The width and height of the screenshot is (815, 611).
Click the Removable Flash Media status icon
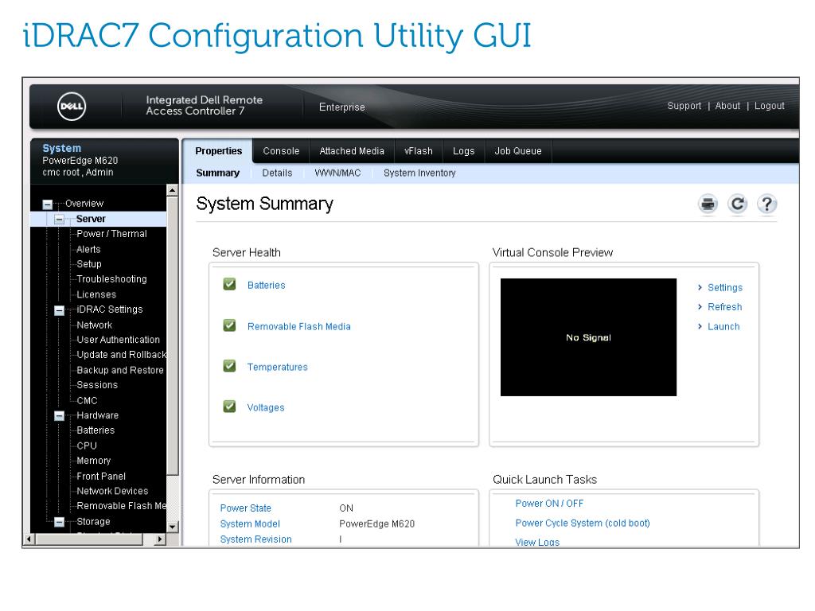(229, 325)
